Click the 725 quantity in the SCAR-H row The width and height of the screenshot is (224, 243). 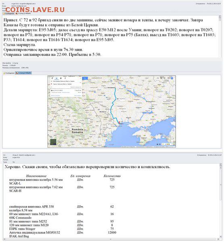click(x=112, y=187)
